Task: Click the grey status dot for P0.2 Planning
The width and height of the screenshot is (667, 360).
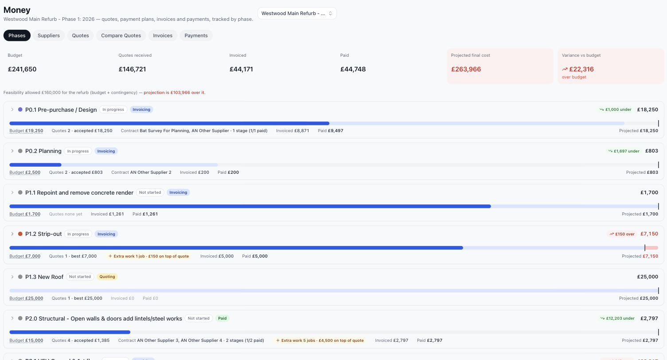Action: click(x=20, y=151)
